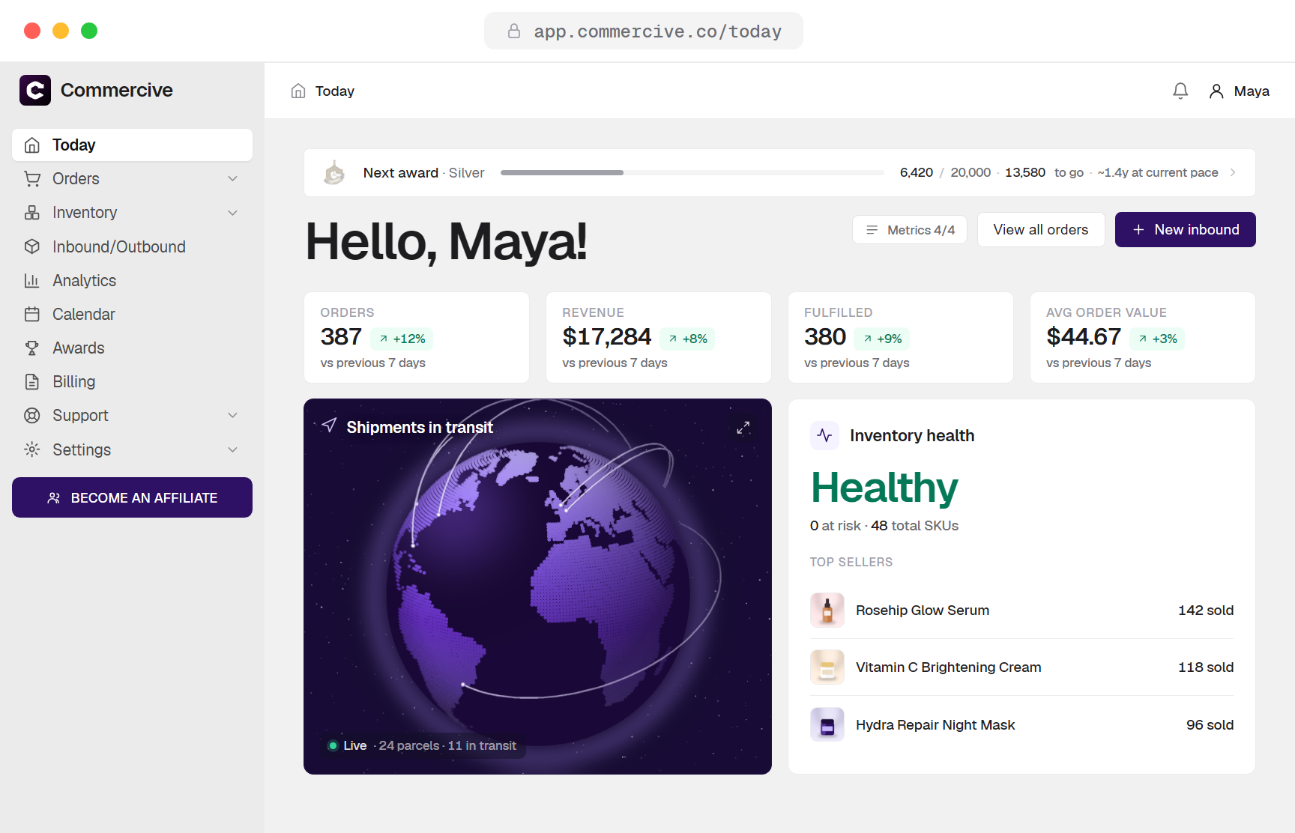Expand the Support submenu chevron
The height and width of the screenshot is (833, 1295).
pos(233,415)
